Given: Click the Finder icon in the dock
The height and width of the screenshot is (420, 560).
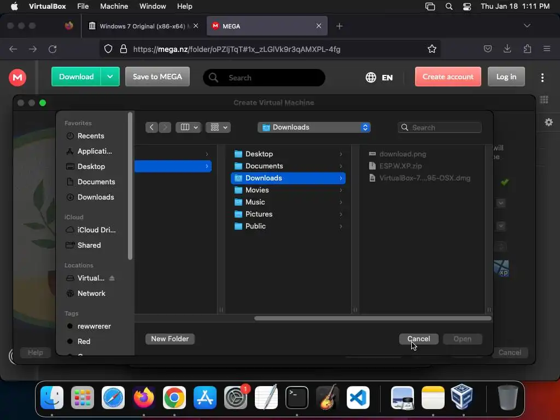Looking at the screenshot, I should pos(52,398).
